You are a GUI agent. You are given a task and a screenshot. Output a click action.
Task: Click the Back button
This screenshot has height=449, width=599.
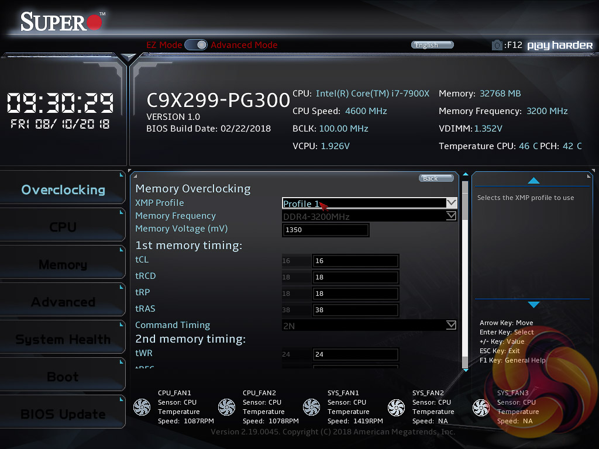(436, 178)
